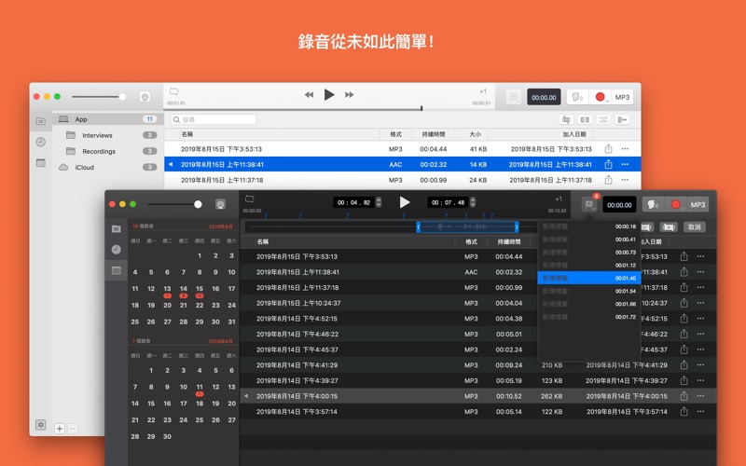Image resolution: width=746 pixels, height=466 pixels.
Task: Select the highlighted marker at 00:01.40
Action: 589,278
